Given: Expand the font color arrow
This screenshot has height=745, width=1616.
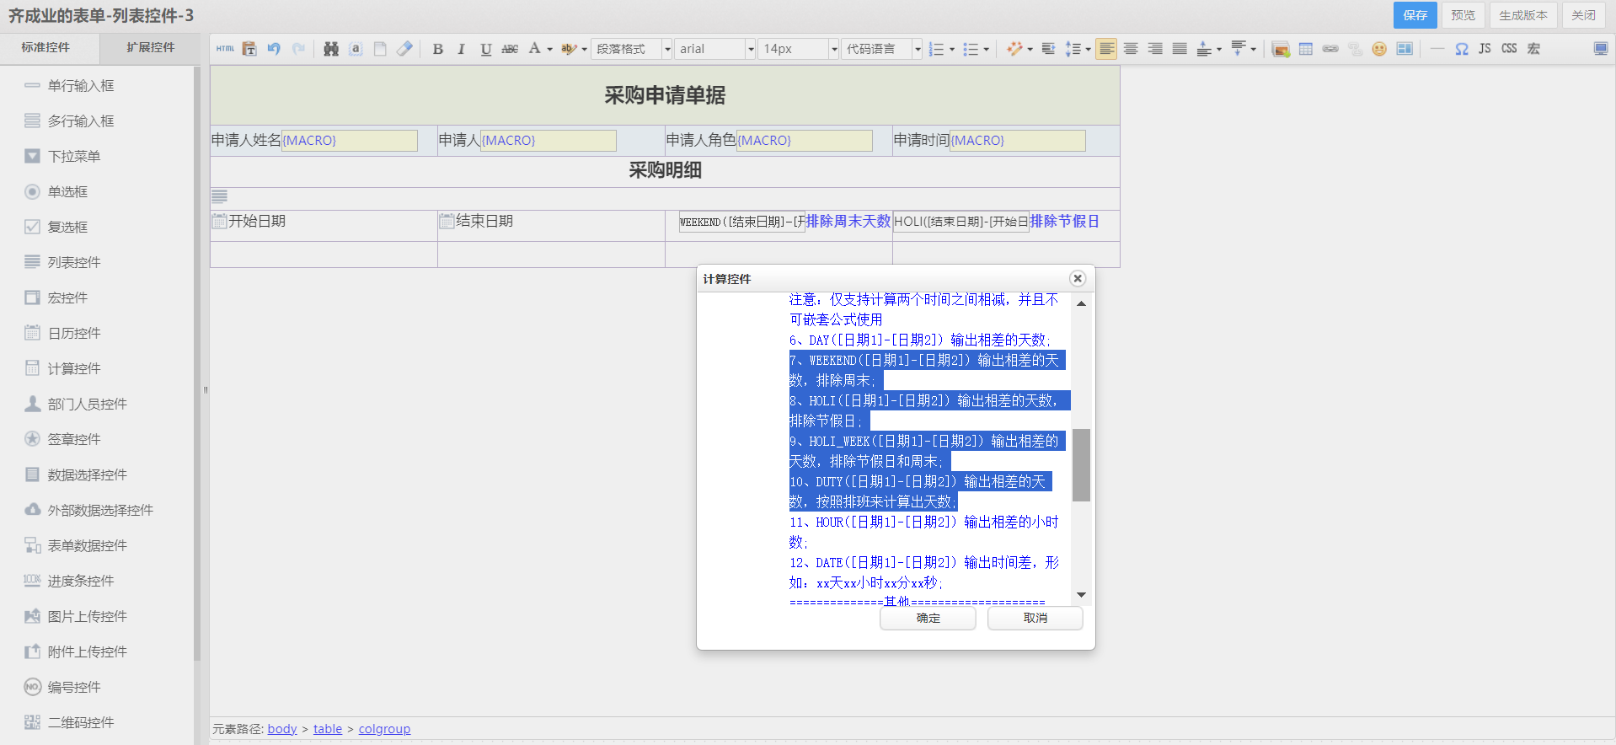Looking at the screenshot, I should point(549,49).
